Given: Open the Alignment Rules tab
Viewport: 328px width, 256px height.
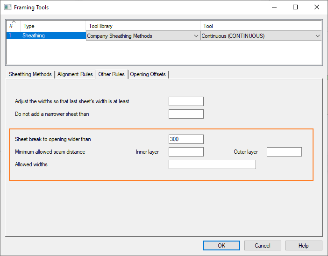Looking at the screenshot, I should (x=75, y=74).
